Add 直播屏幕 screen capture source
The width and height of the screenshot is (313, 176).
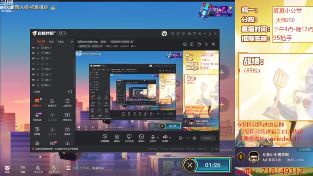click(104, 138)
